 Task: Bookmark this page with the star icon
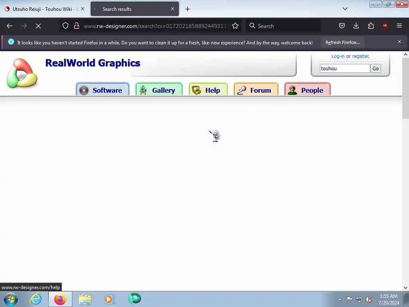coord(235,26)
